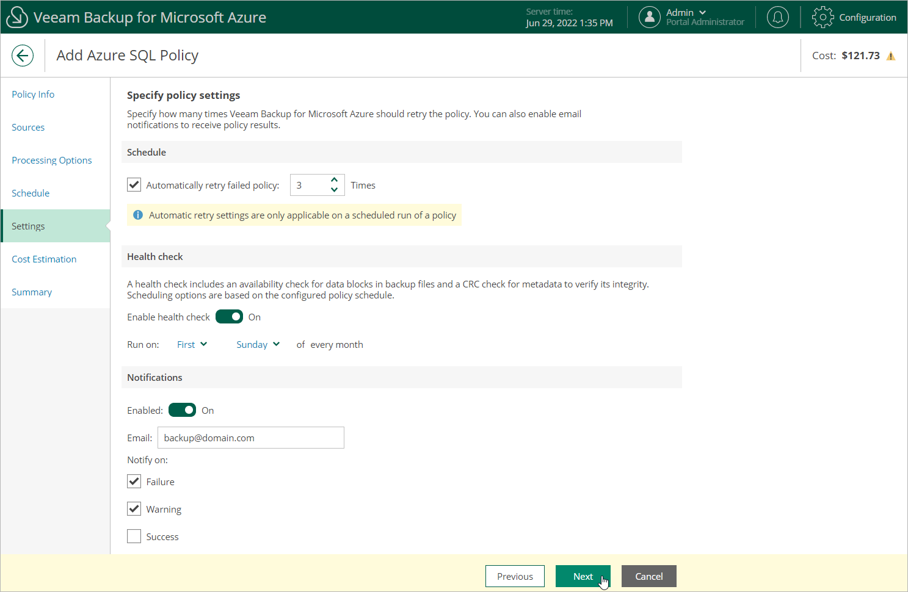Go to the Cost Estimation step
908x592 pixels.
pyautogui.click(x=44, y=259)
